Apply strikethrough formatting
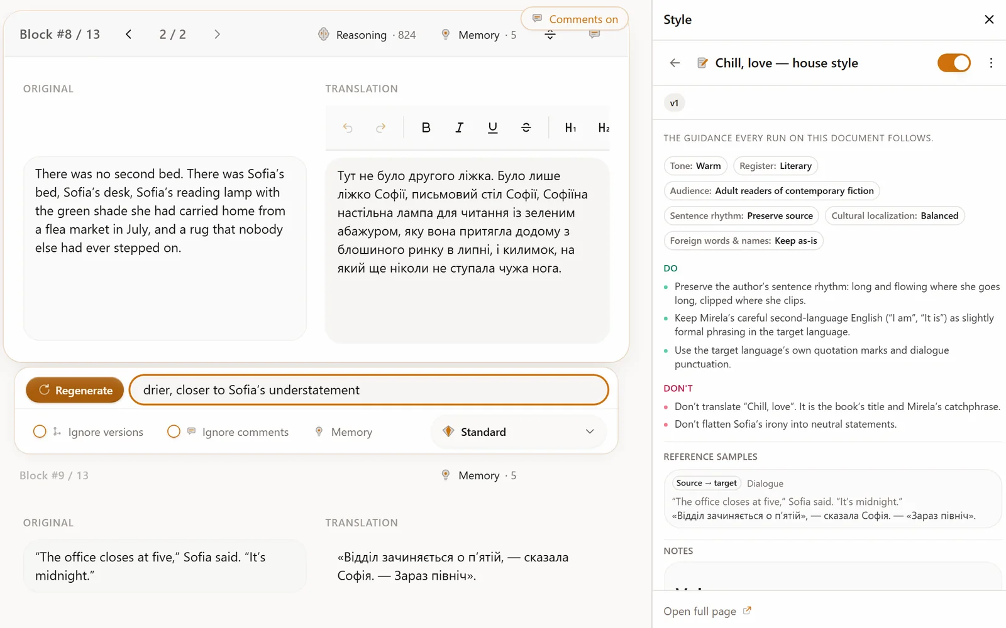 point(526,128)
